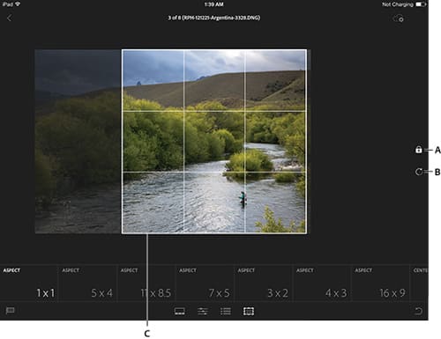The height and width of the screenshot is (339, 441).
Task: Open the comments flag icon
Action: [11, 311]
